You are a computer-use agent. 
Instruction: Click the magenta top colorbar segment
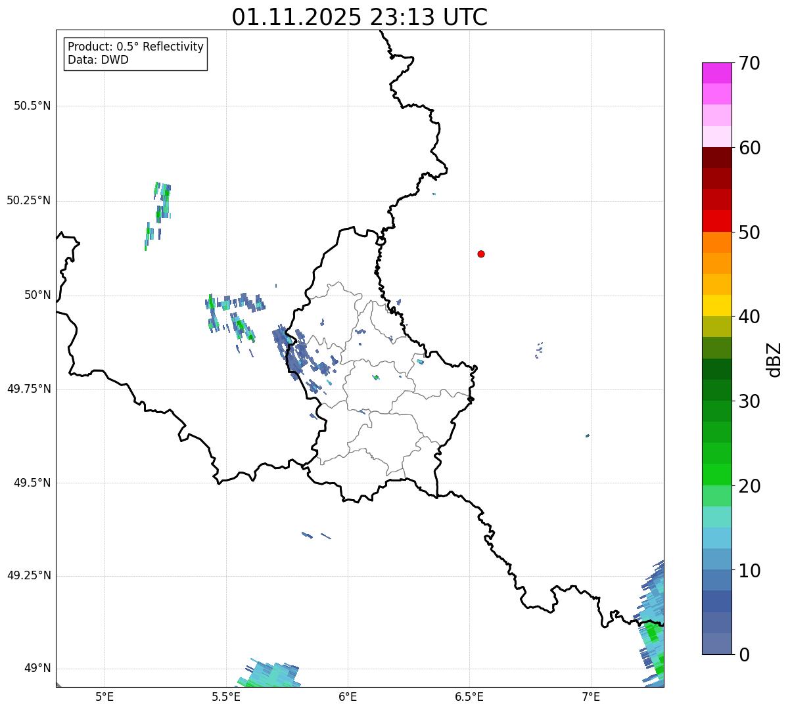click(716, 73)
